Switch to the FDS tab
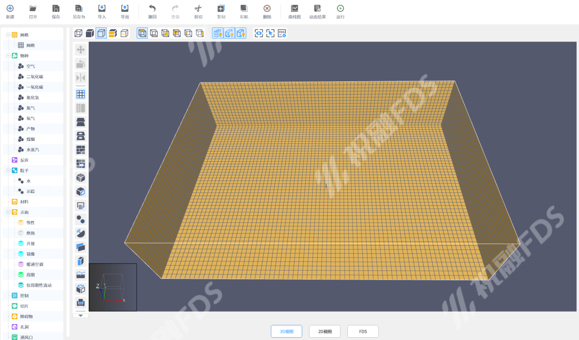Viewport: 579px width, 340px height. [x=363, y=331]
